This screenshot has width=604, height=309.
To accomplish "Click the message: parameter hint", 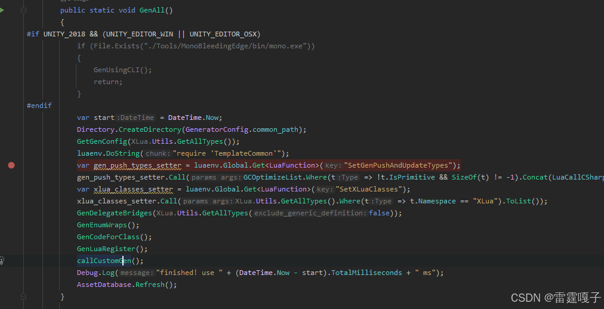I will click(137, 273).
